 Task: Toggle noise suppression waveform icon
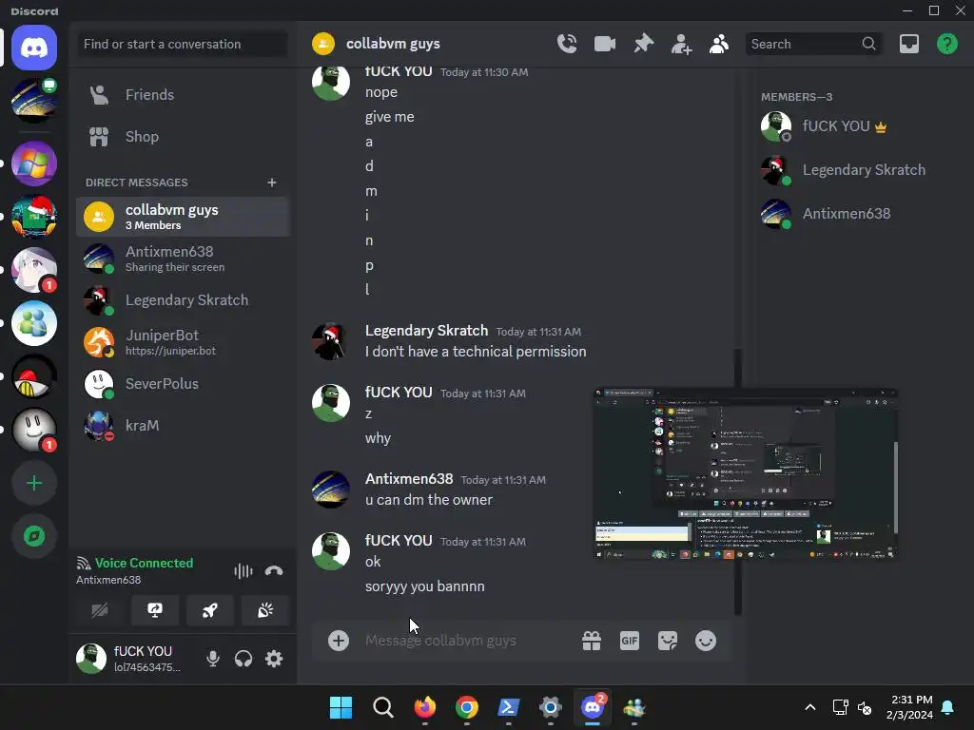click(243, 570)
